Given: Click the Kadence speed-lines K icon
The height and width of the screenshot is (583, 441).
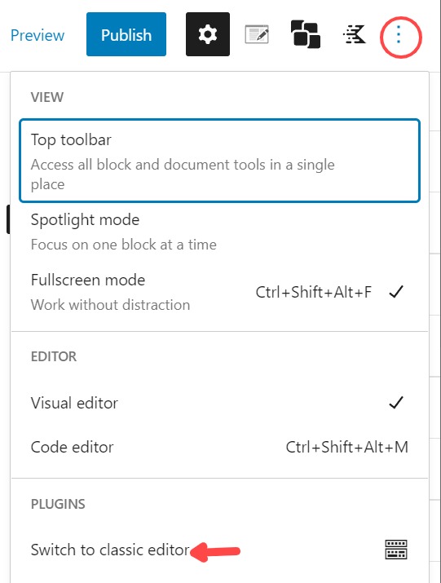Looking at the screenshot, I should 355,34.
